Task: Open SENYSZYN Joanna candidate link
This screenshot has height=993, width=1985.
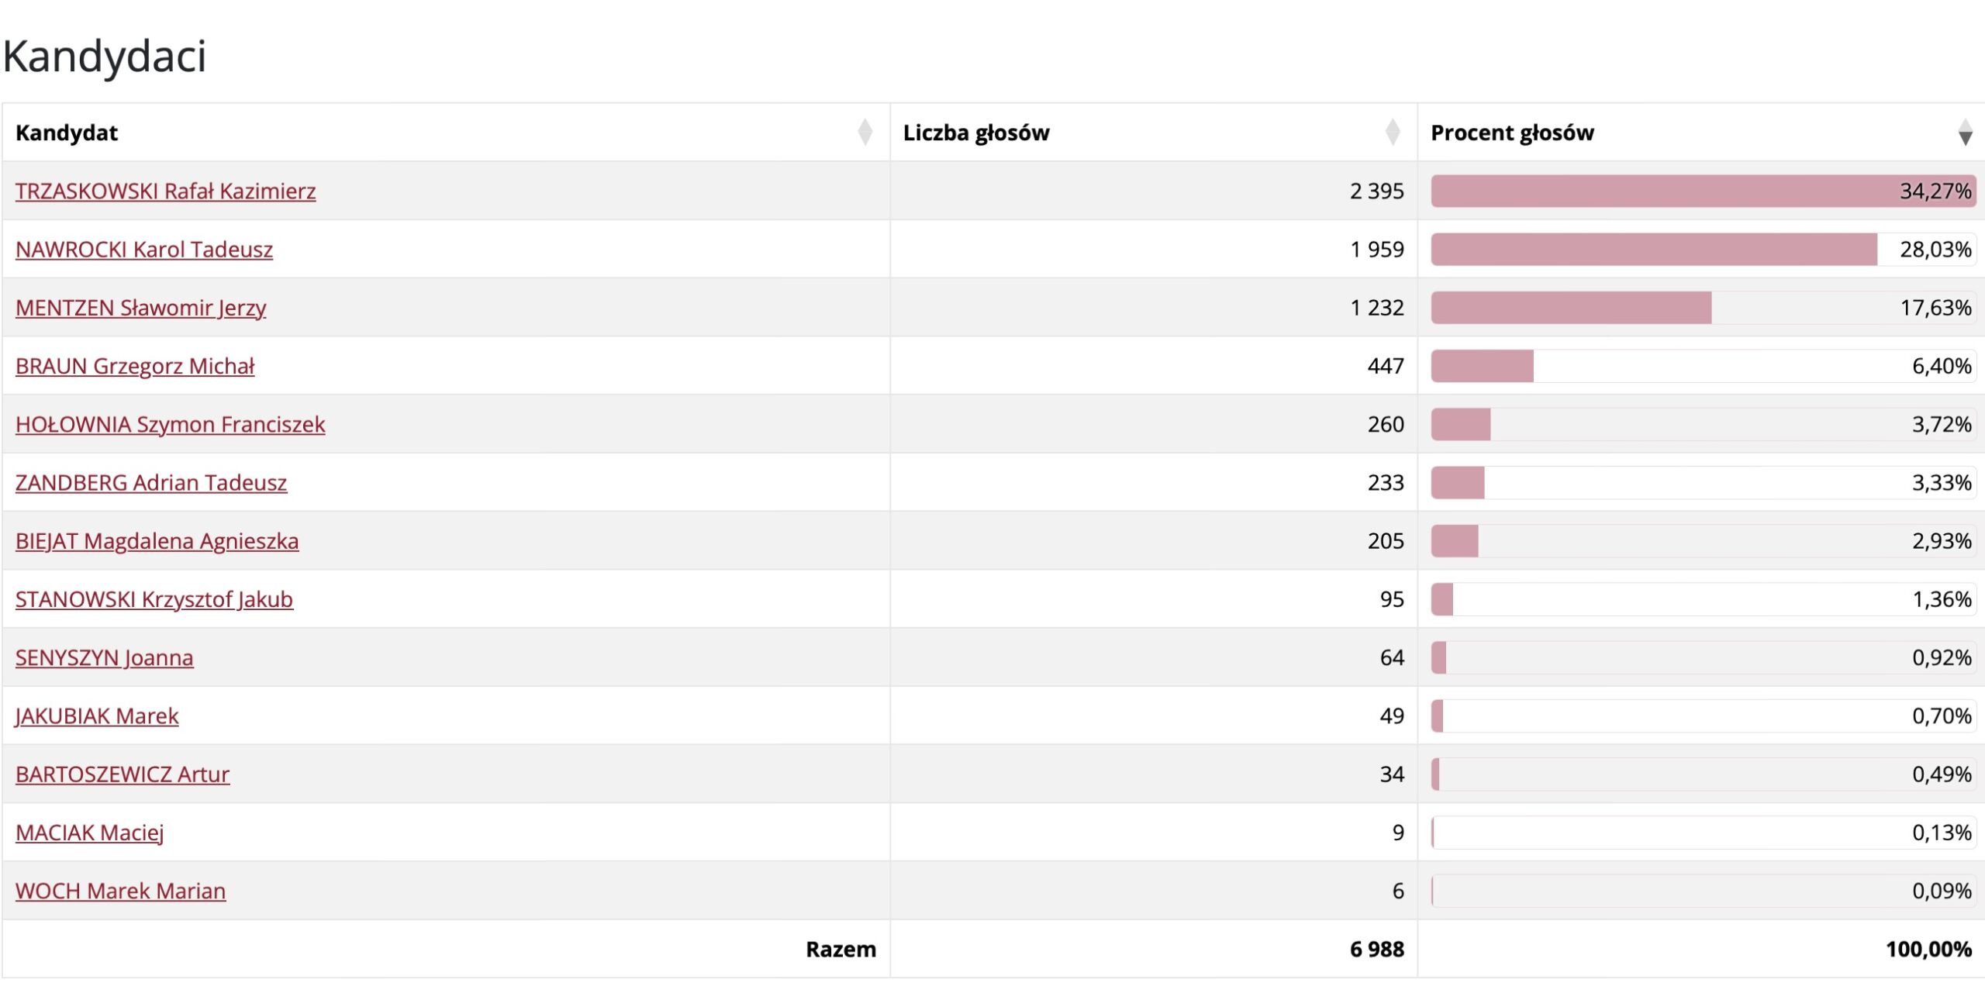Action: coord(105,658)
